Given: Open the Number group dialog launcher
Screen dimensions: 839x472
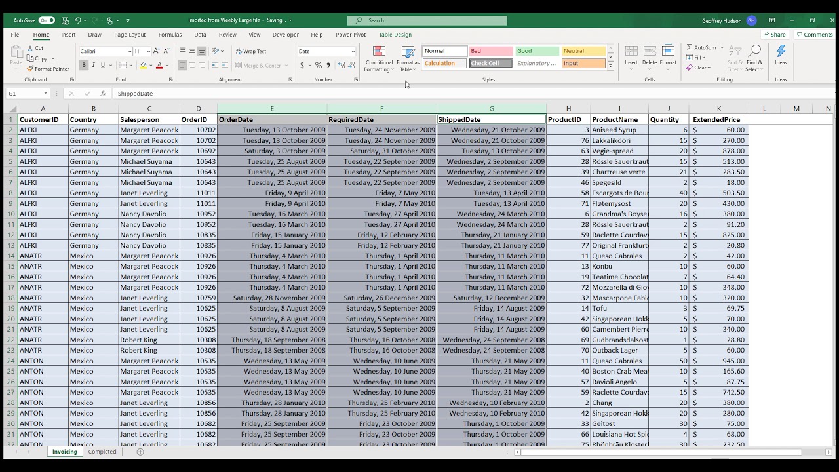Looking at the screenshot, I should click(x=355, y=80).
